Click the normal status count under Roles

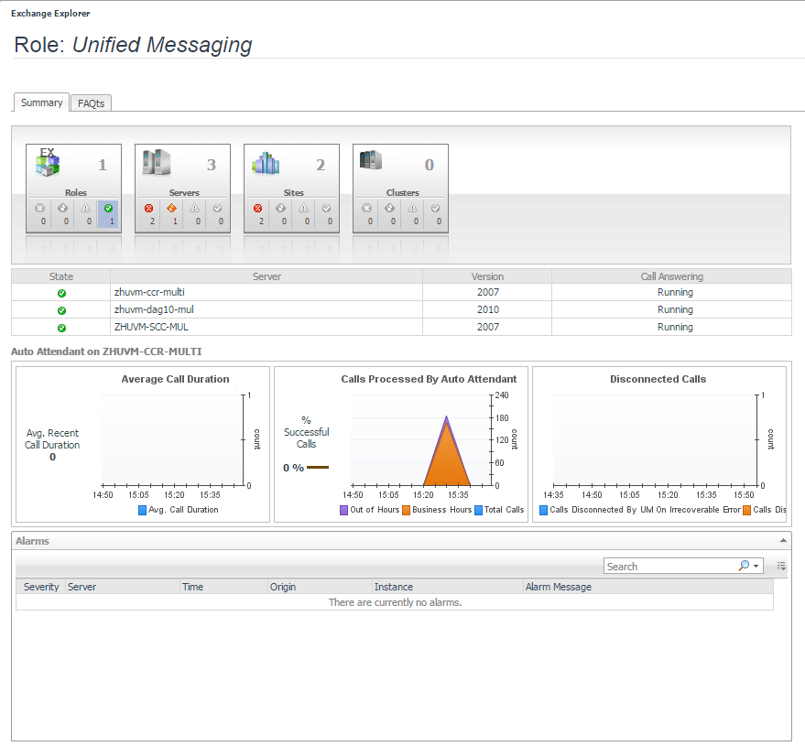(107, 214)
